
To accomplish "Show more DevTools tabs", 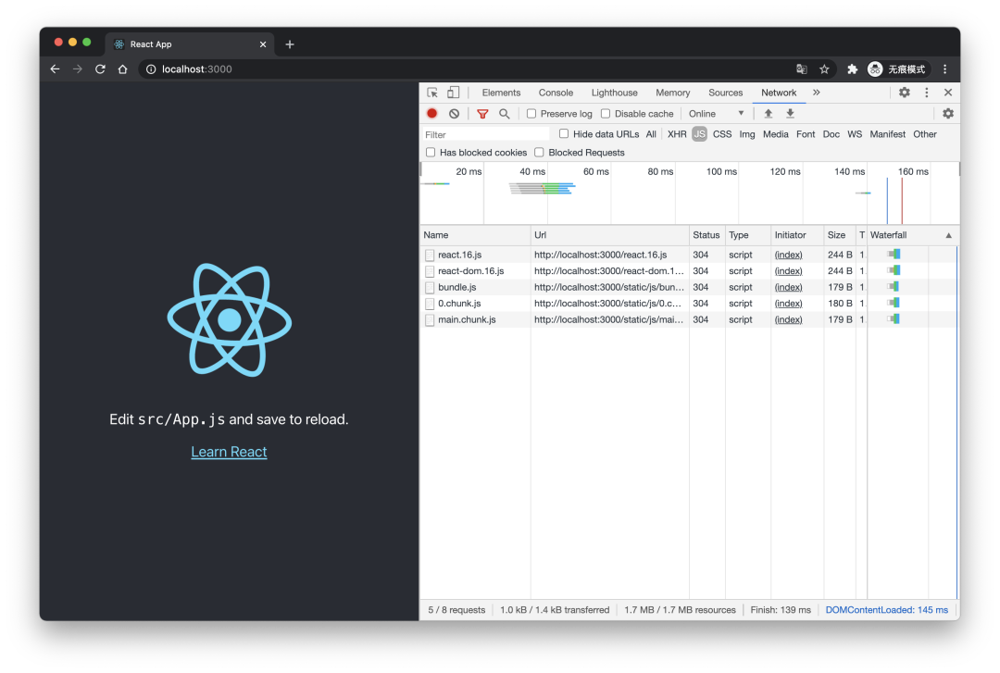I will click(817, 93).
